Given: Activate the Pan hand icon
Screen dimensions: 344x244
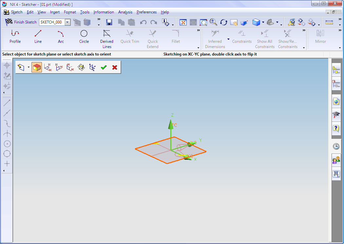Looking at the screenshot, I should click(234, 22).
